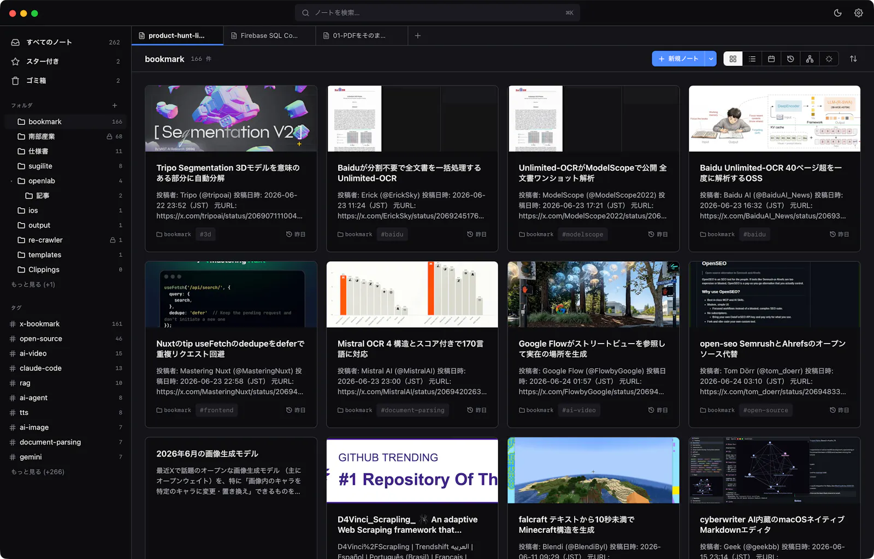Click the lock icon on 南部産業

tap(109, 136)
